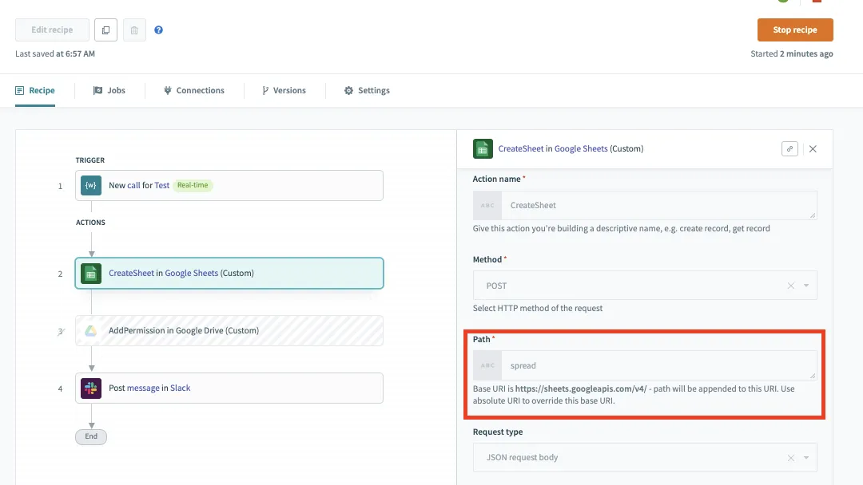Click the delete recipe trash icon
The width and height of the screenshot is (863, 485).
[134, 30]
